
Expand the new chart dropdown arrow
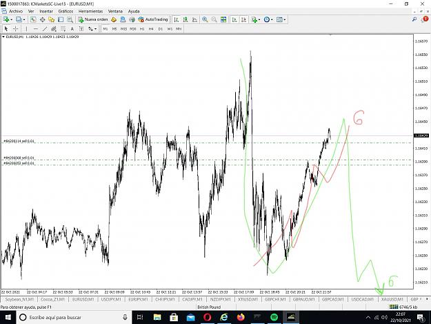coord(11,20)
